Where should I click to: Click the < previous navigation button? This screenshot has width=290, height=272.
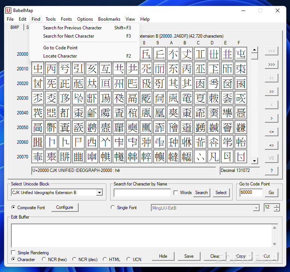pyautogui.click(x=271, y=105)
